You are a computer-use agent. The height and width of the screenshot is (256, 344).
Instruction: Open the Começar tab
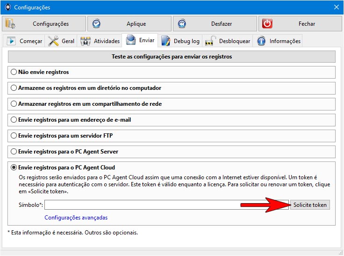click(24, 41)
